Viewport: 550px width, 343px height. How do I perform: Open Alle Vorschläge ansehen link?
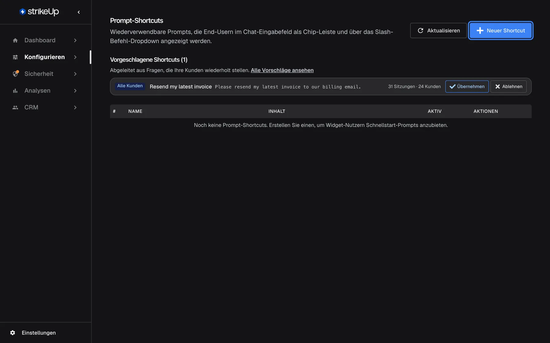tap(282, 70)
